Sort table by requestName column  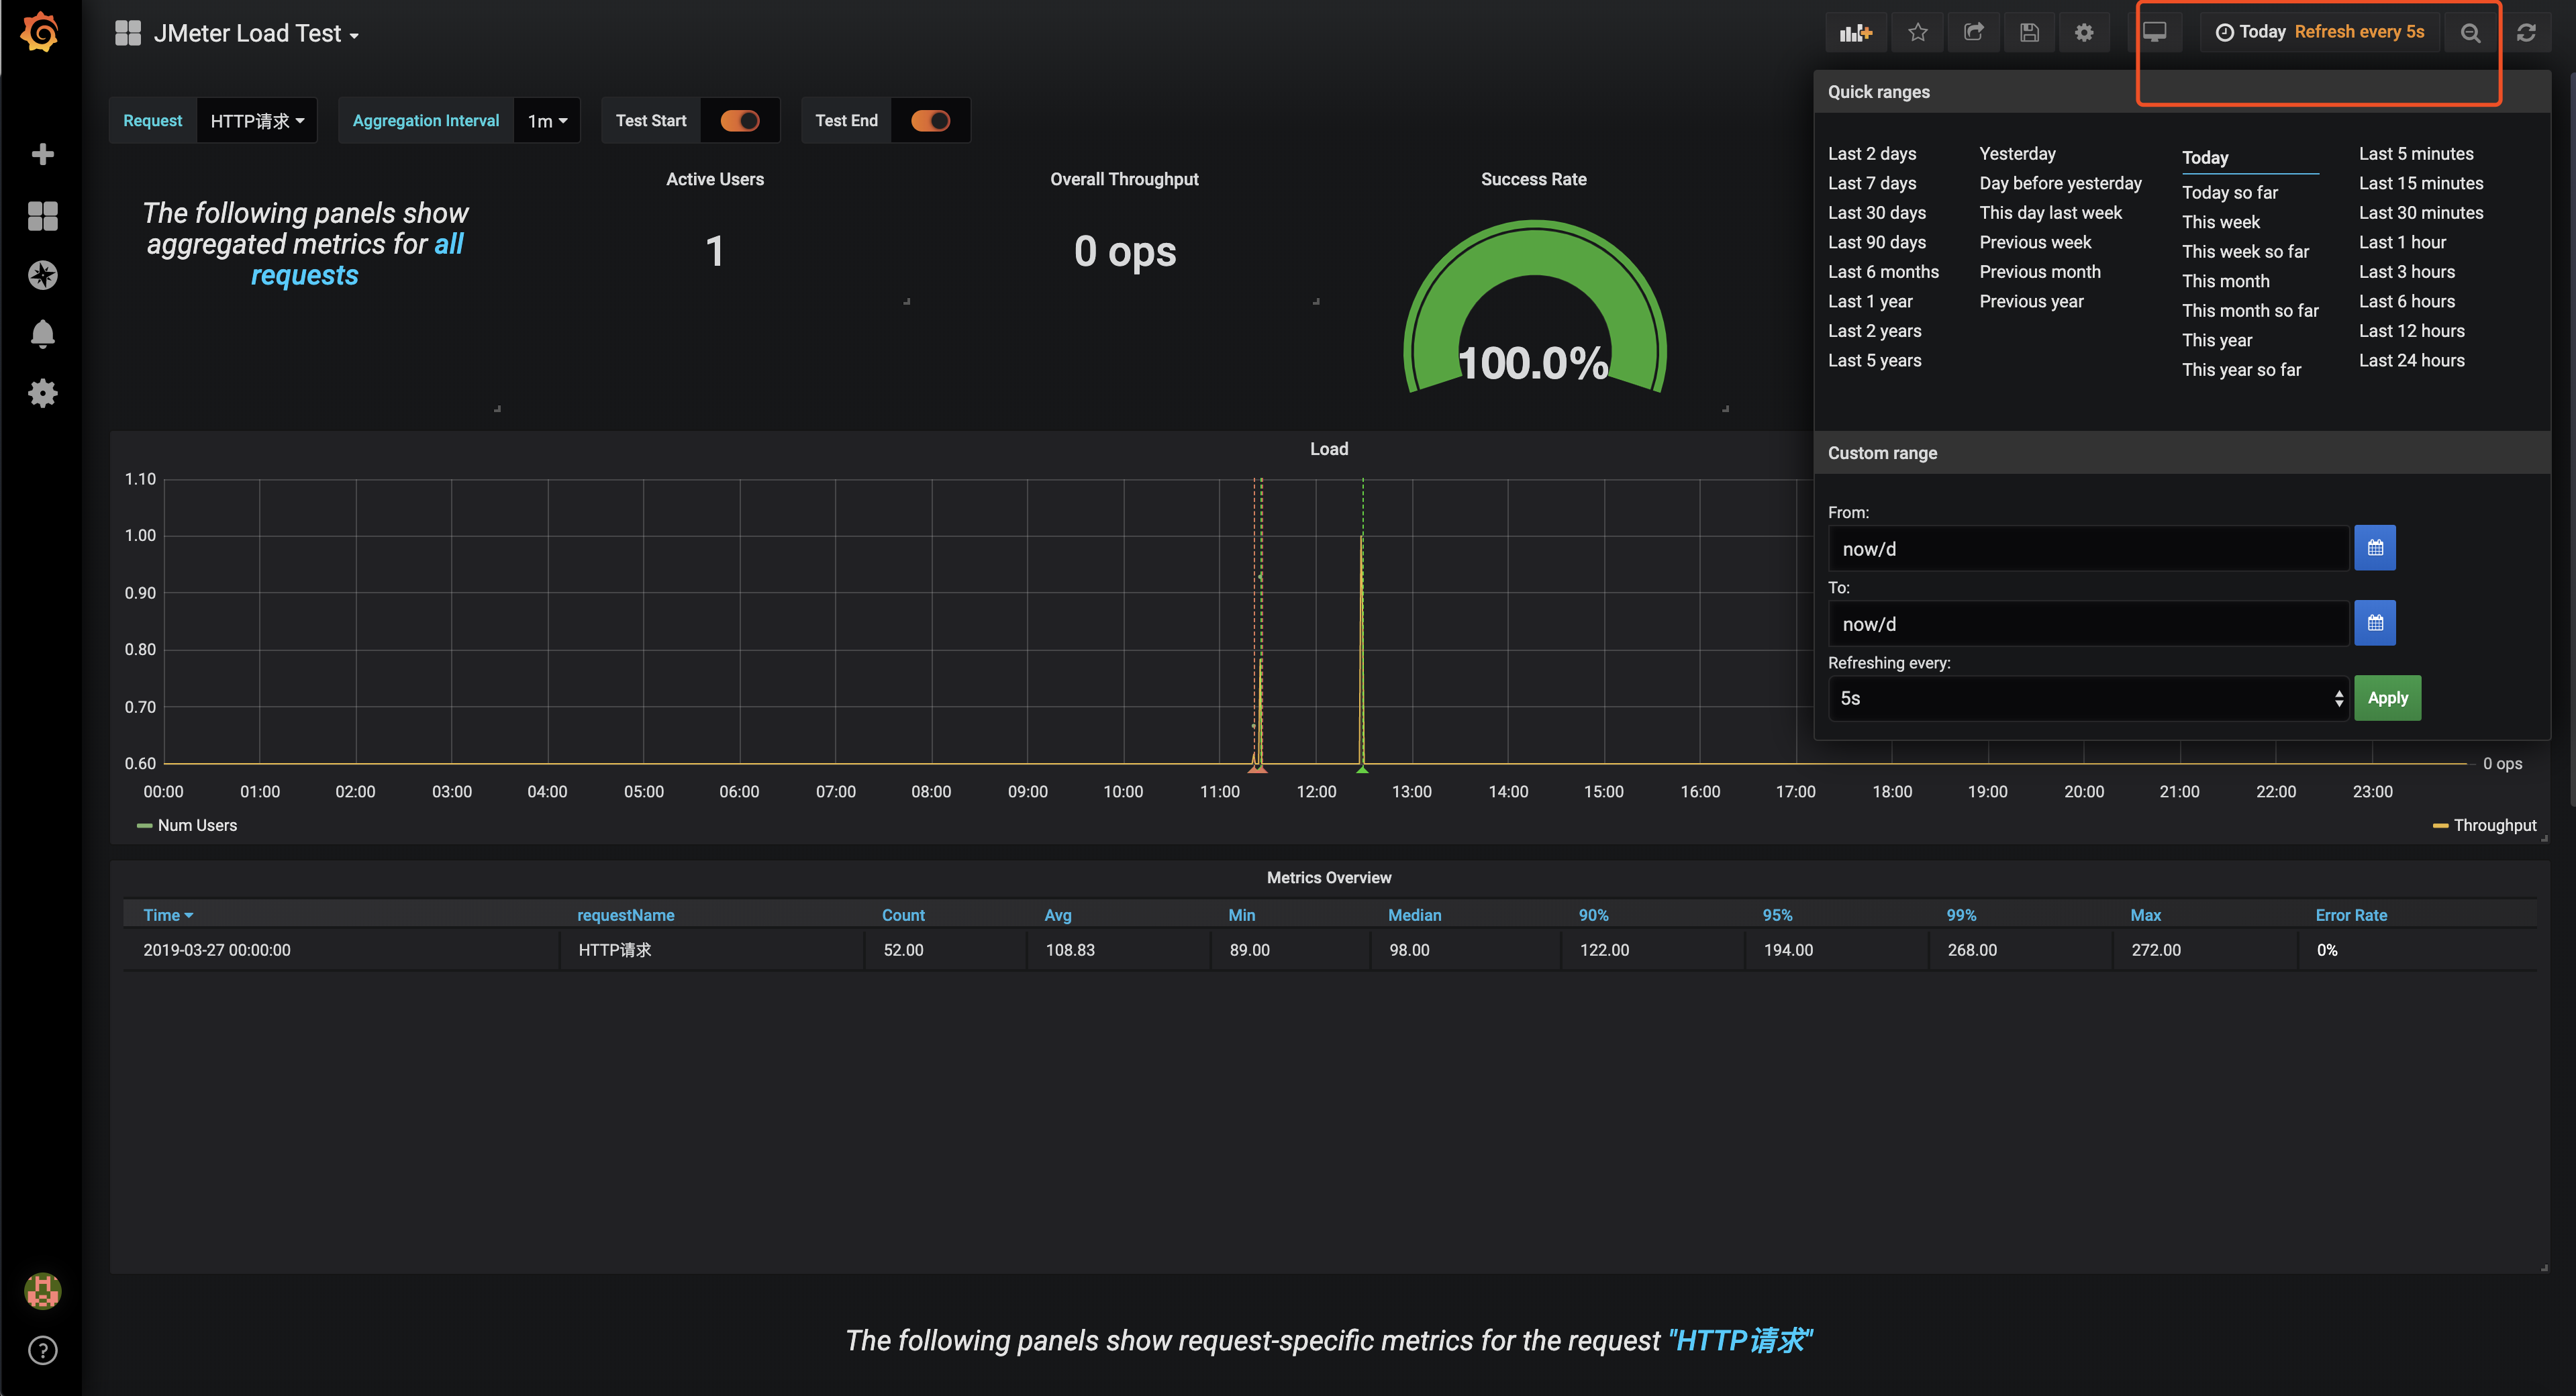click(x=625, y=915)
